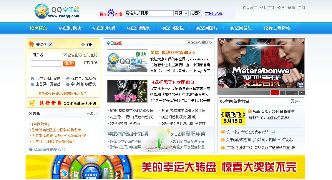Screen dimensions: 332x180
Task: Open 站长空间 top link
Action: click(267, 8)
